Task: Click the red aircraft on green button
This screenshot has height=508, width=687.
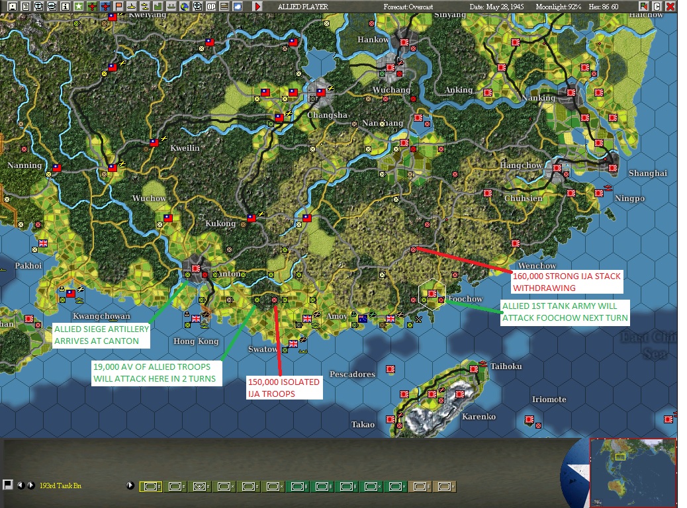Action: coord(92,6)
